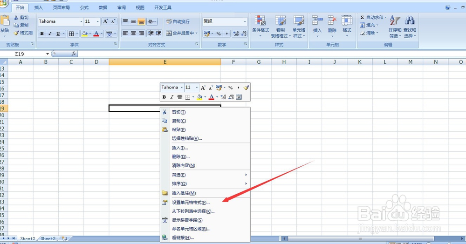Click Merge and Center (合并后居中)
This screenshot has height=244, width=466.
click(180, 33)
